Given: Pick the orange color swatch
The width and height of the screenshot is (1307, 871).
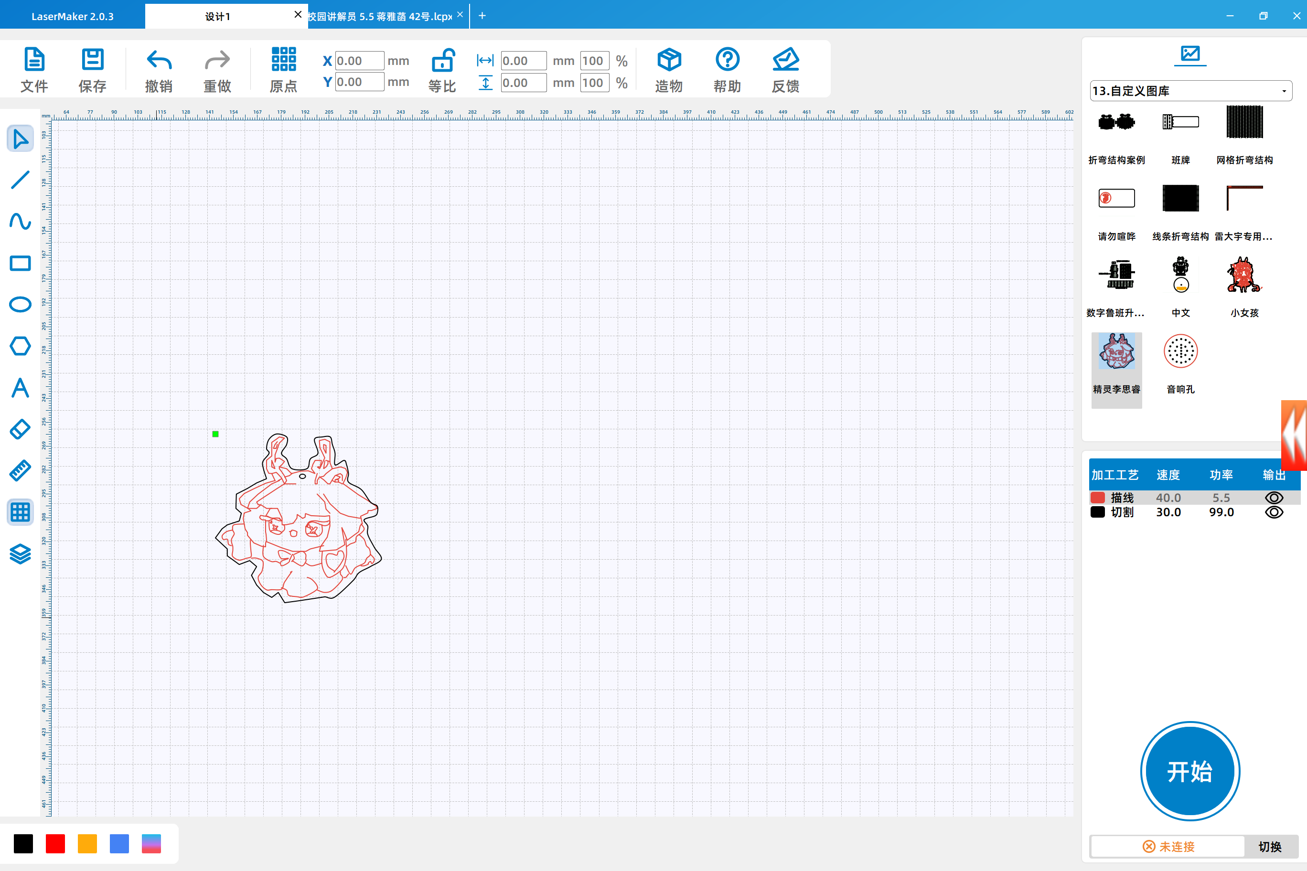Looking at the screenshot, I should (x=87, y=844).
